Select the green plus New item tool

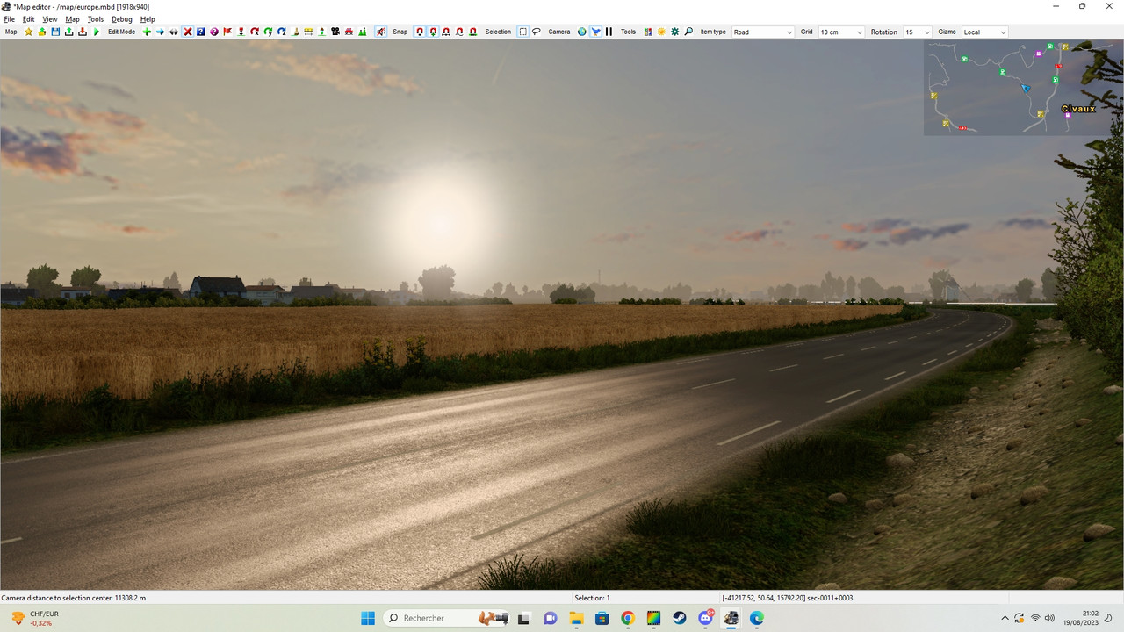point(147,32)
